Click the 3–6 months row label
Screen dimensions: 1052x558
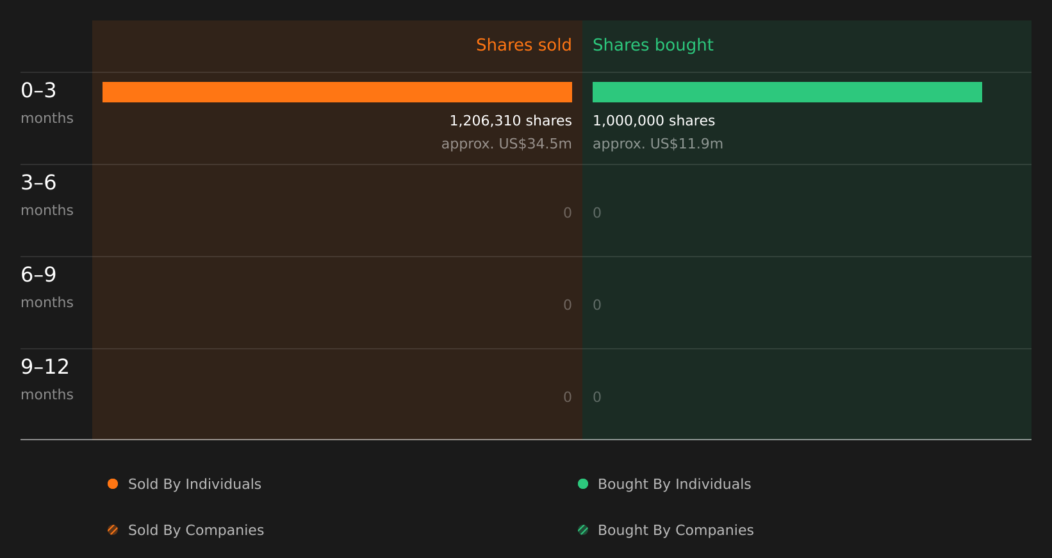47,195
